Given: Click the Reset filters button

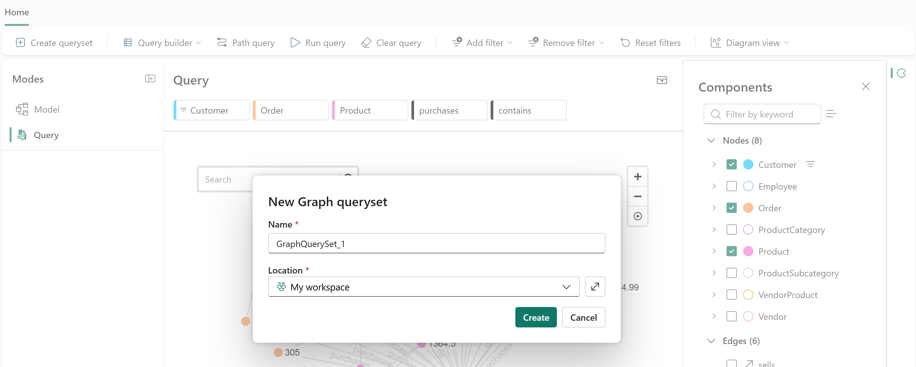Looking at the screenshot, I should pos(650,43).
